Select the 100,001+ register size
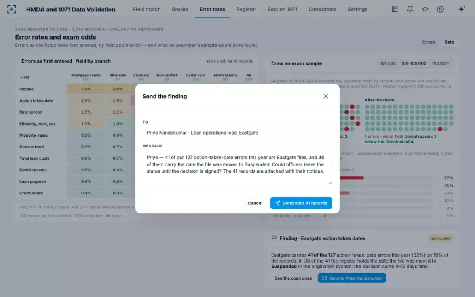 [x=441, y=63]
